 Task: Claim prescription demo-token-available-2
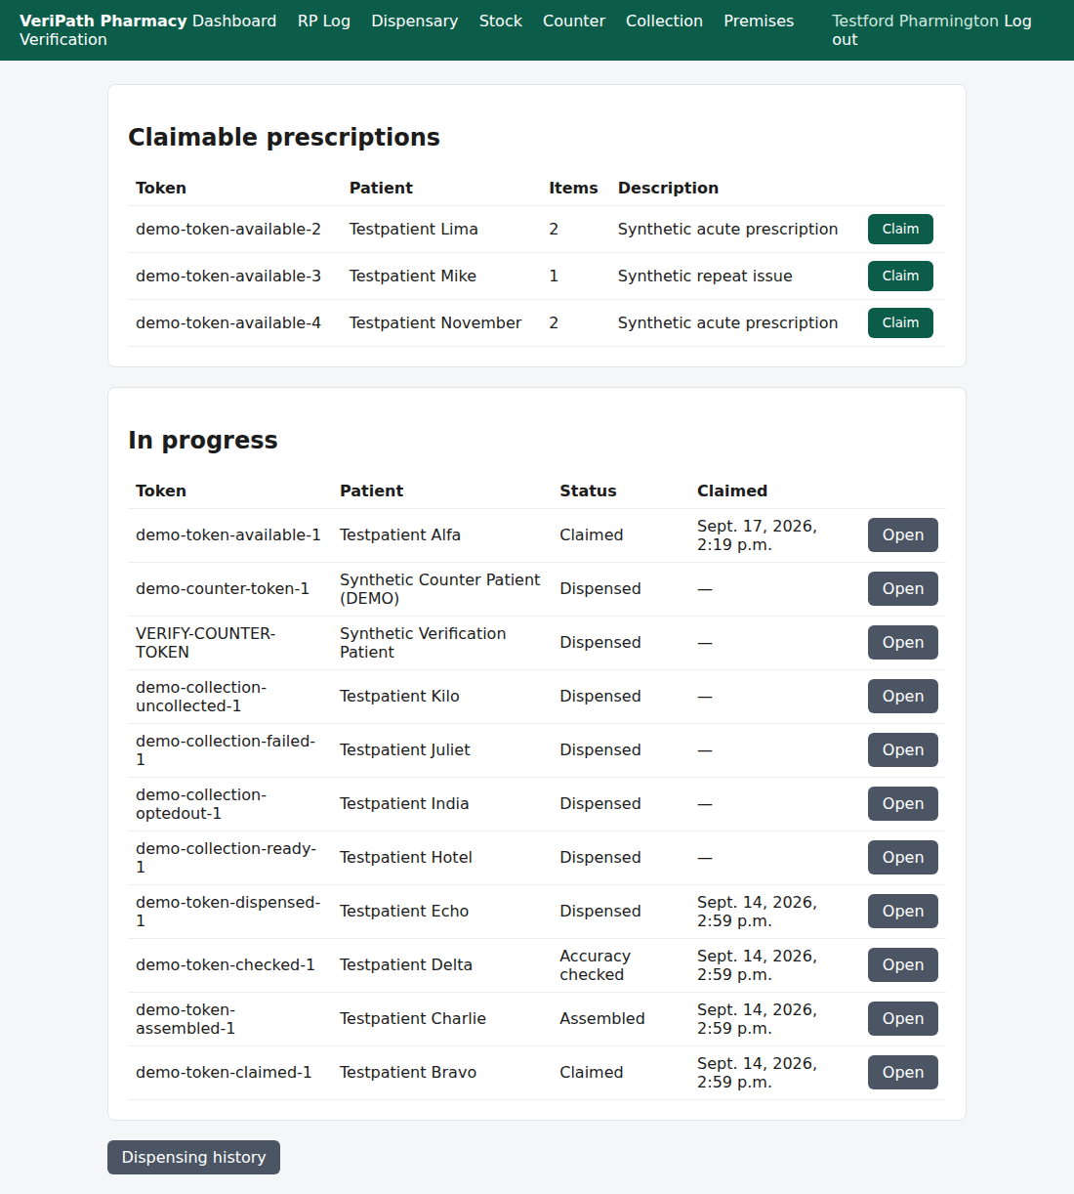(900, 229)
